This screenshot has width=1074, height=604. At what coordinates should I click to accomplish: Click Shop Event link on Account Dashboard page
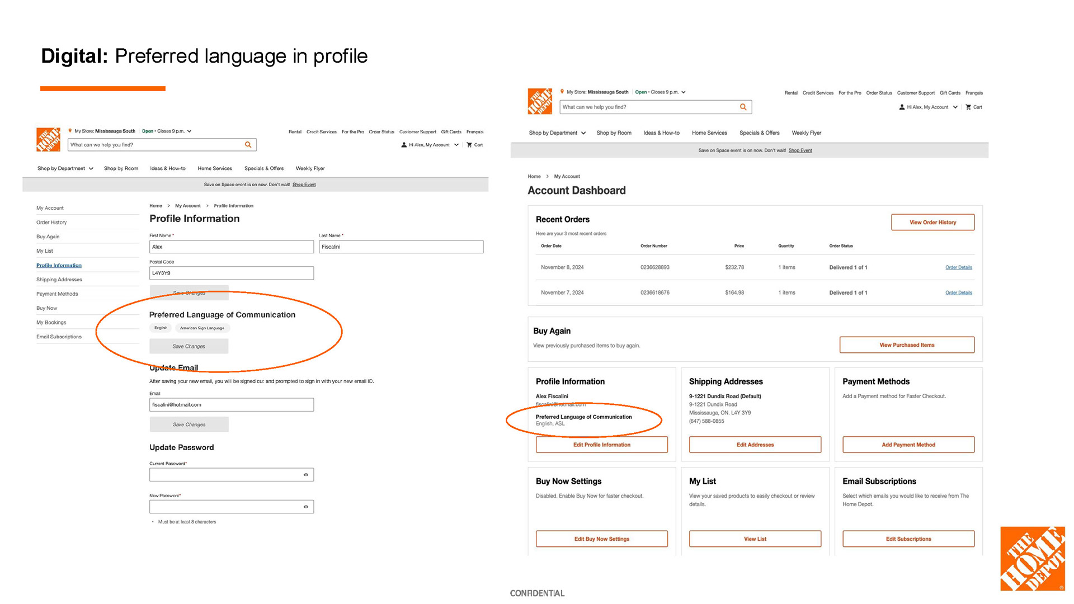click(x=800, y=150)
